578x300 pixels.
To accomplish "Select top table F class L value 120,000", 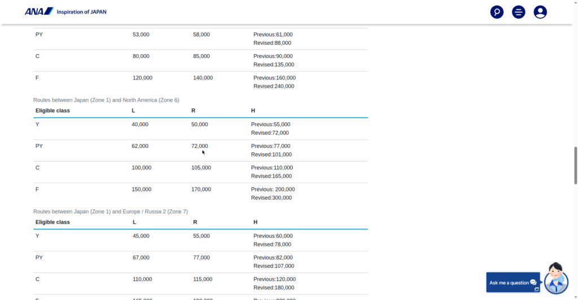I will point(143,78).
